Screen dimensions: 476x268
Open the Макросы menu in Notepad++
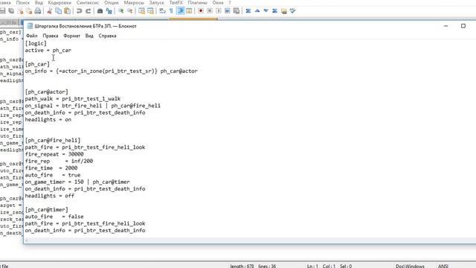coord(134,2)
